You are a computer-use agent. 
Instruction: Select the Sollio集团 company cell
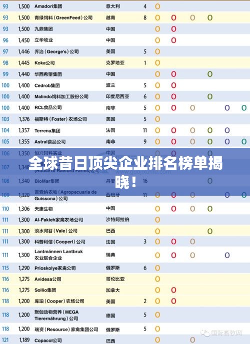click(x=45, y=290)
